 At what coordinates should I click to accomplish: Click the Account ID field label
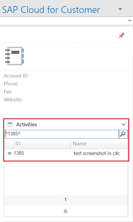[x=16, y=76]
